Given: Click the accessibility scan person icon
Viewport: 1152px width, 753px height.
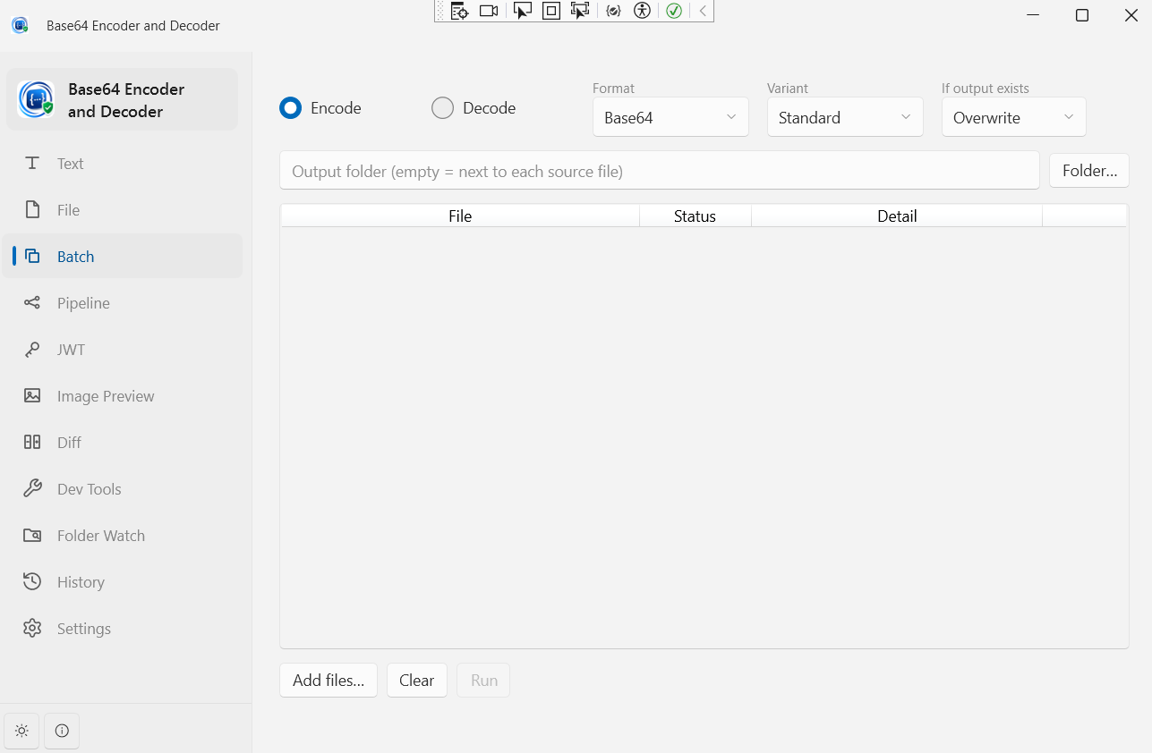Looking at the screenshot, I should 642,11.
